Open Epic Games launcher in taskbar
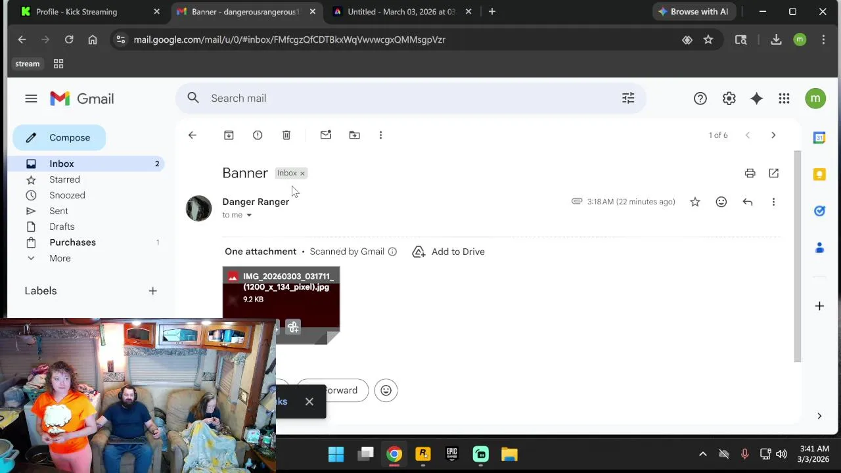 (451, 454)
